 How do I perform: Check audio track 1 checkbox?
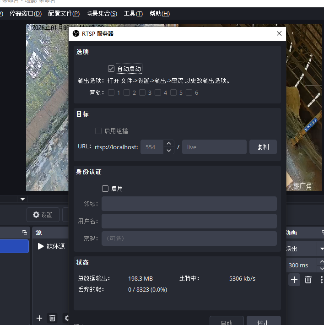(x=111, y=92)
